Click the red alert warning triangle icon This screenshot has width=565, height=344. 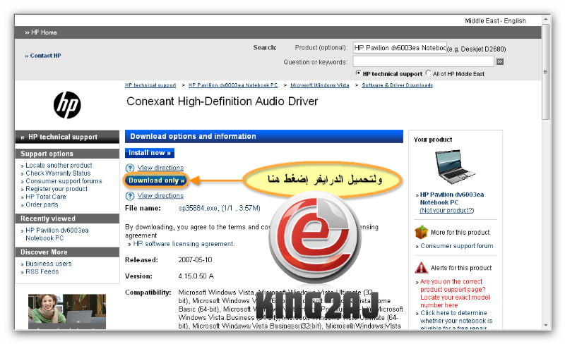click(x=421, y=268)
